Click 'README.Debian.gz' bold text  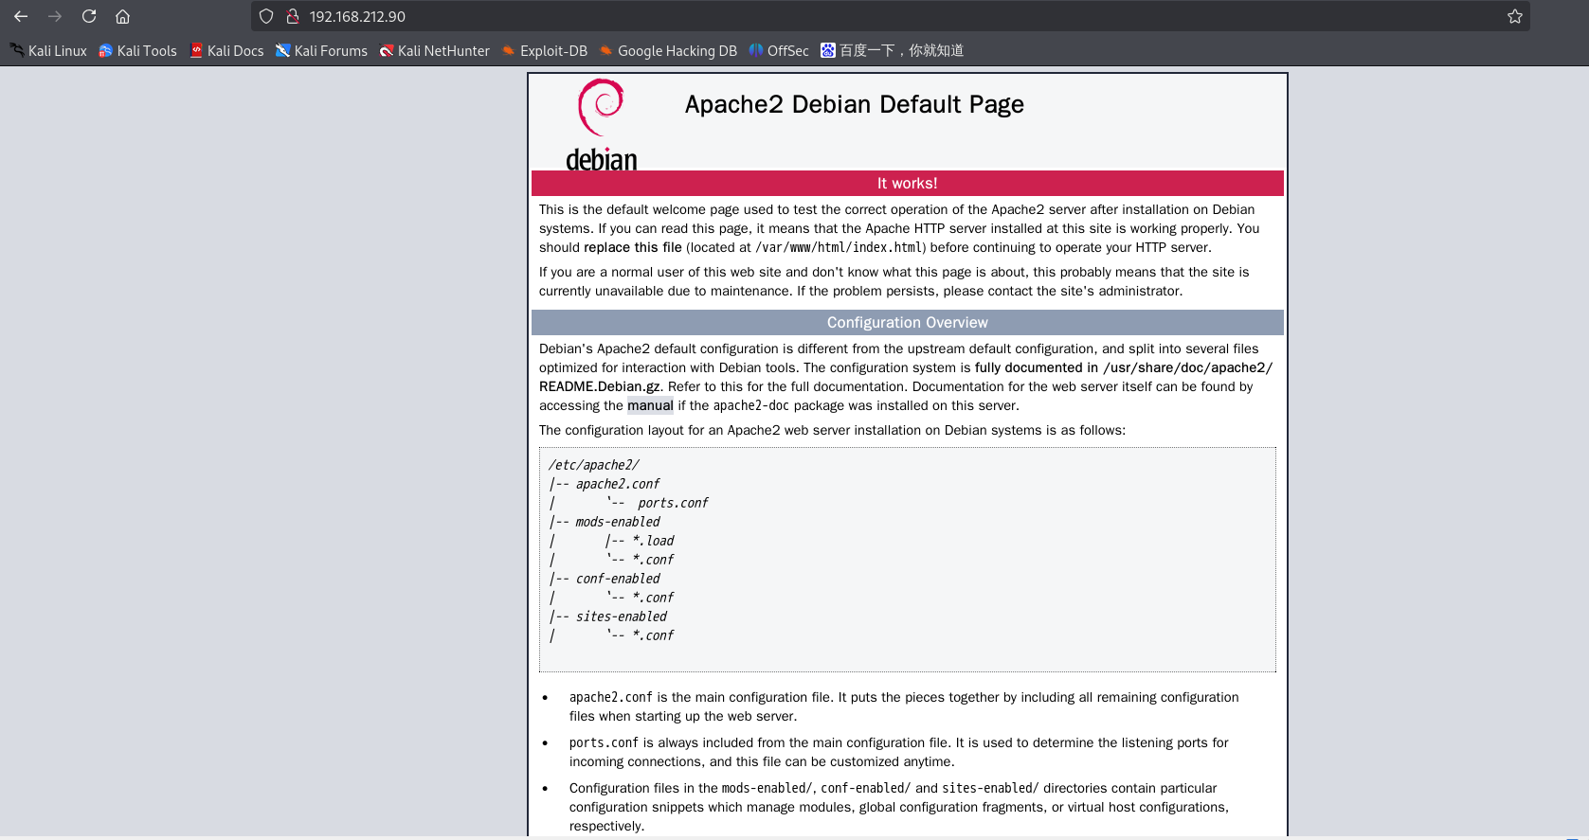(x=600, y=386)
